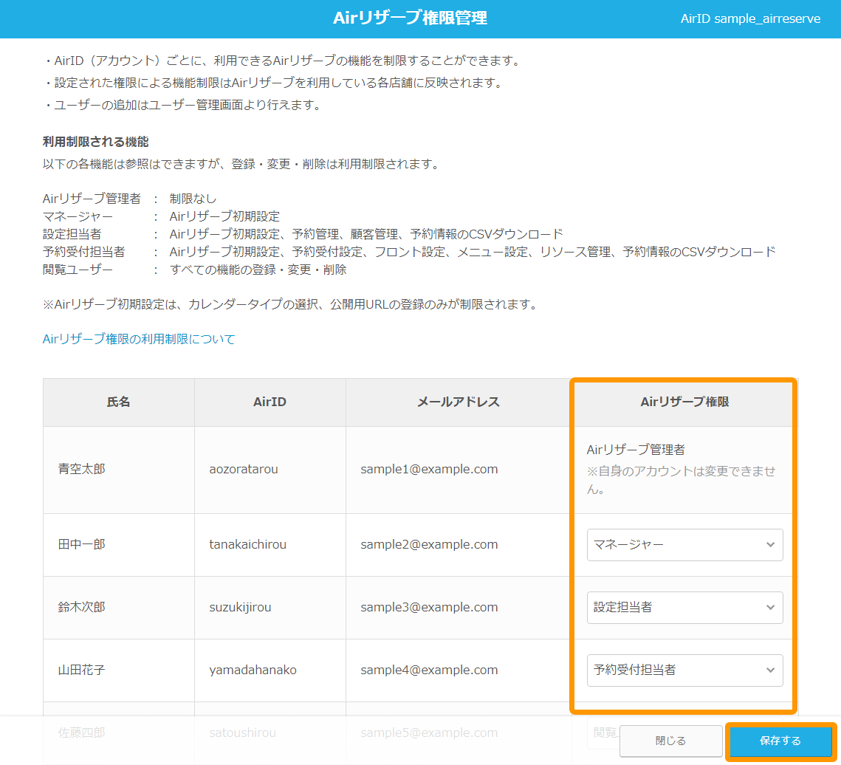
Task: Click the AirID sample_airreserve header label
Action: click(750, 18)
